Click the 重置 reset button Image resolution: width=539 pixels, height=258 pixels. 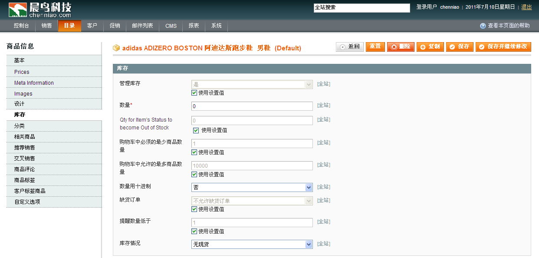[375, 47]
